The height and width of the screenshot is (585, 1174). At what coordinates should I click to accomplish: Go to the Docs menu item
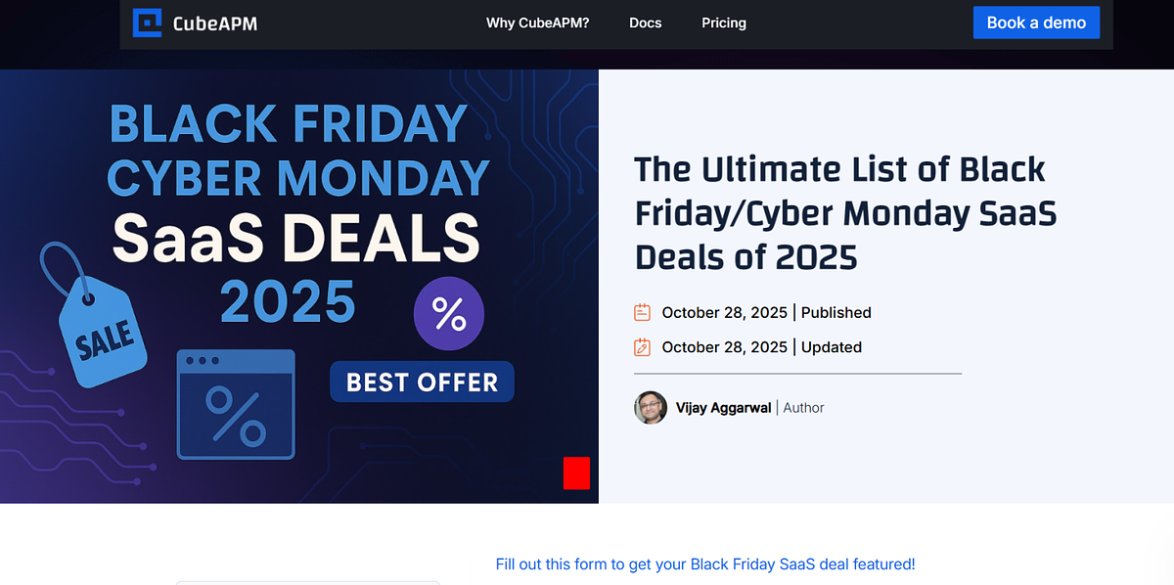645,22
